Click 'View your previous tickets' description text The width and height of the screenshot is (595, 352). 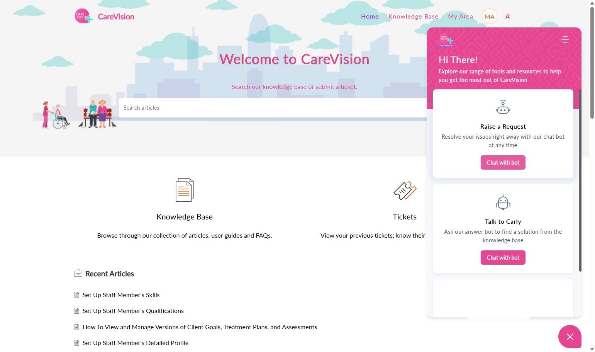click(373, 235)
